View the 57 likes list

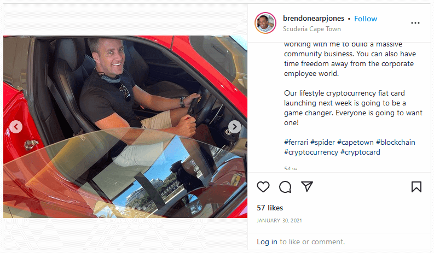270,208
